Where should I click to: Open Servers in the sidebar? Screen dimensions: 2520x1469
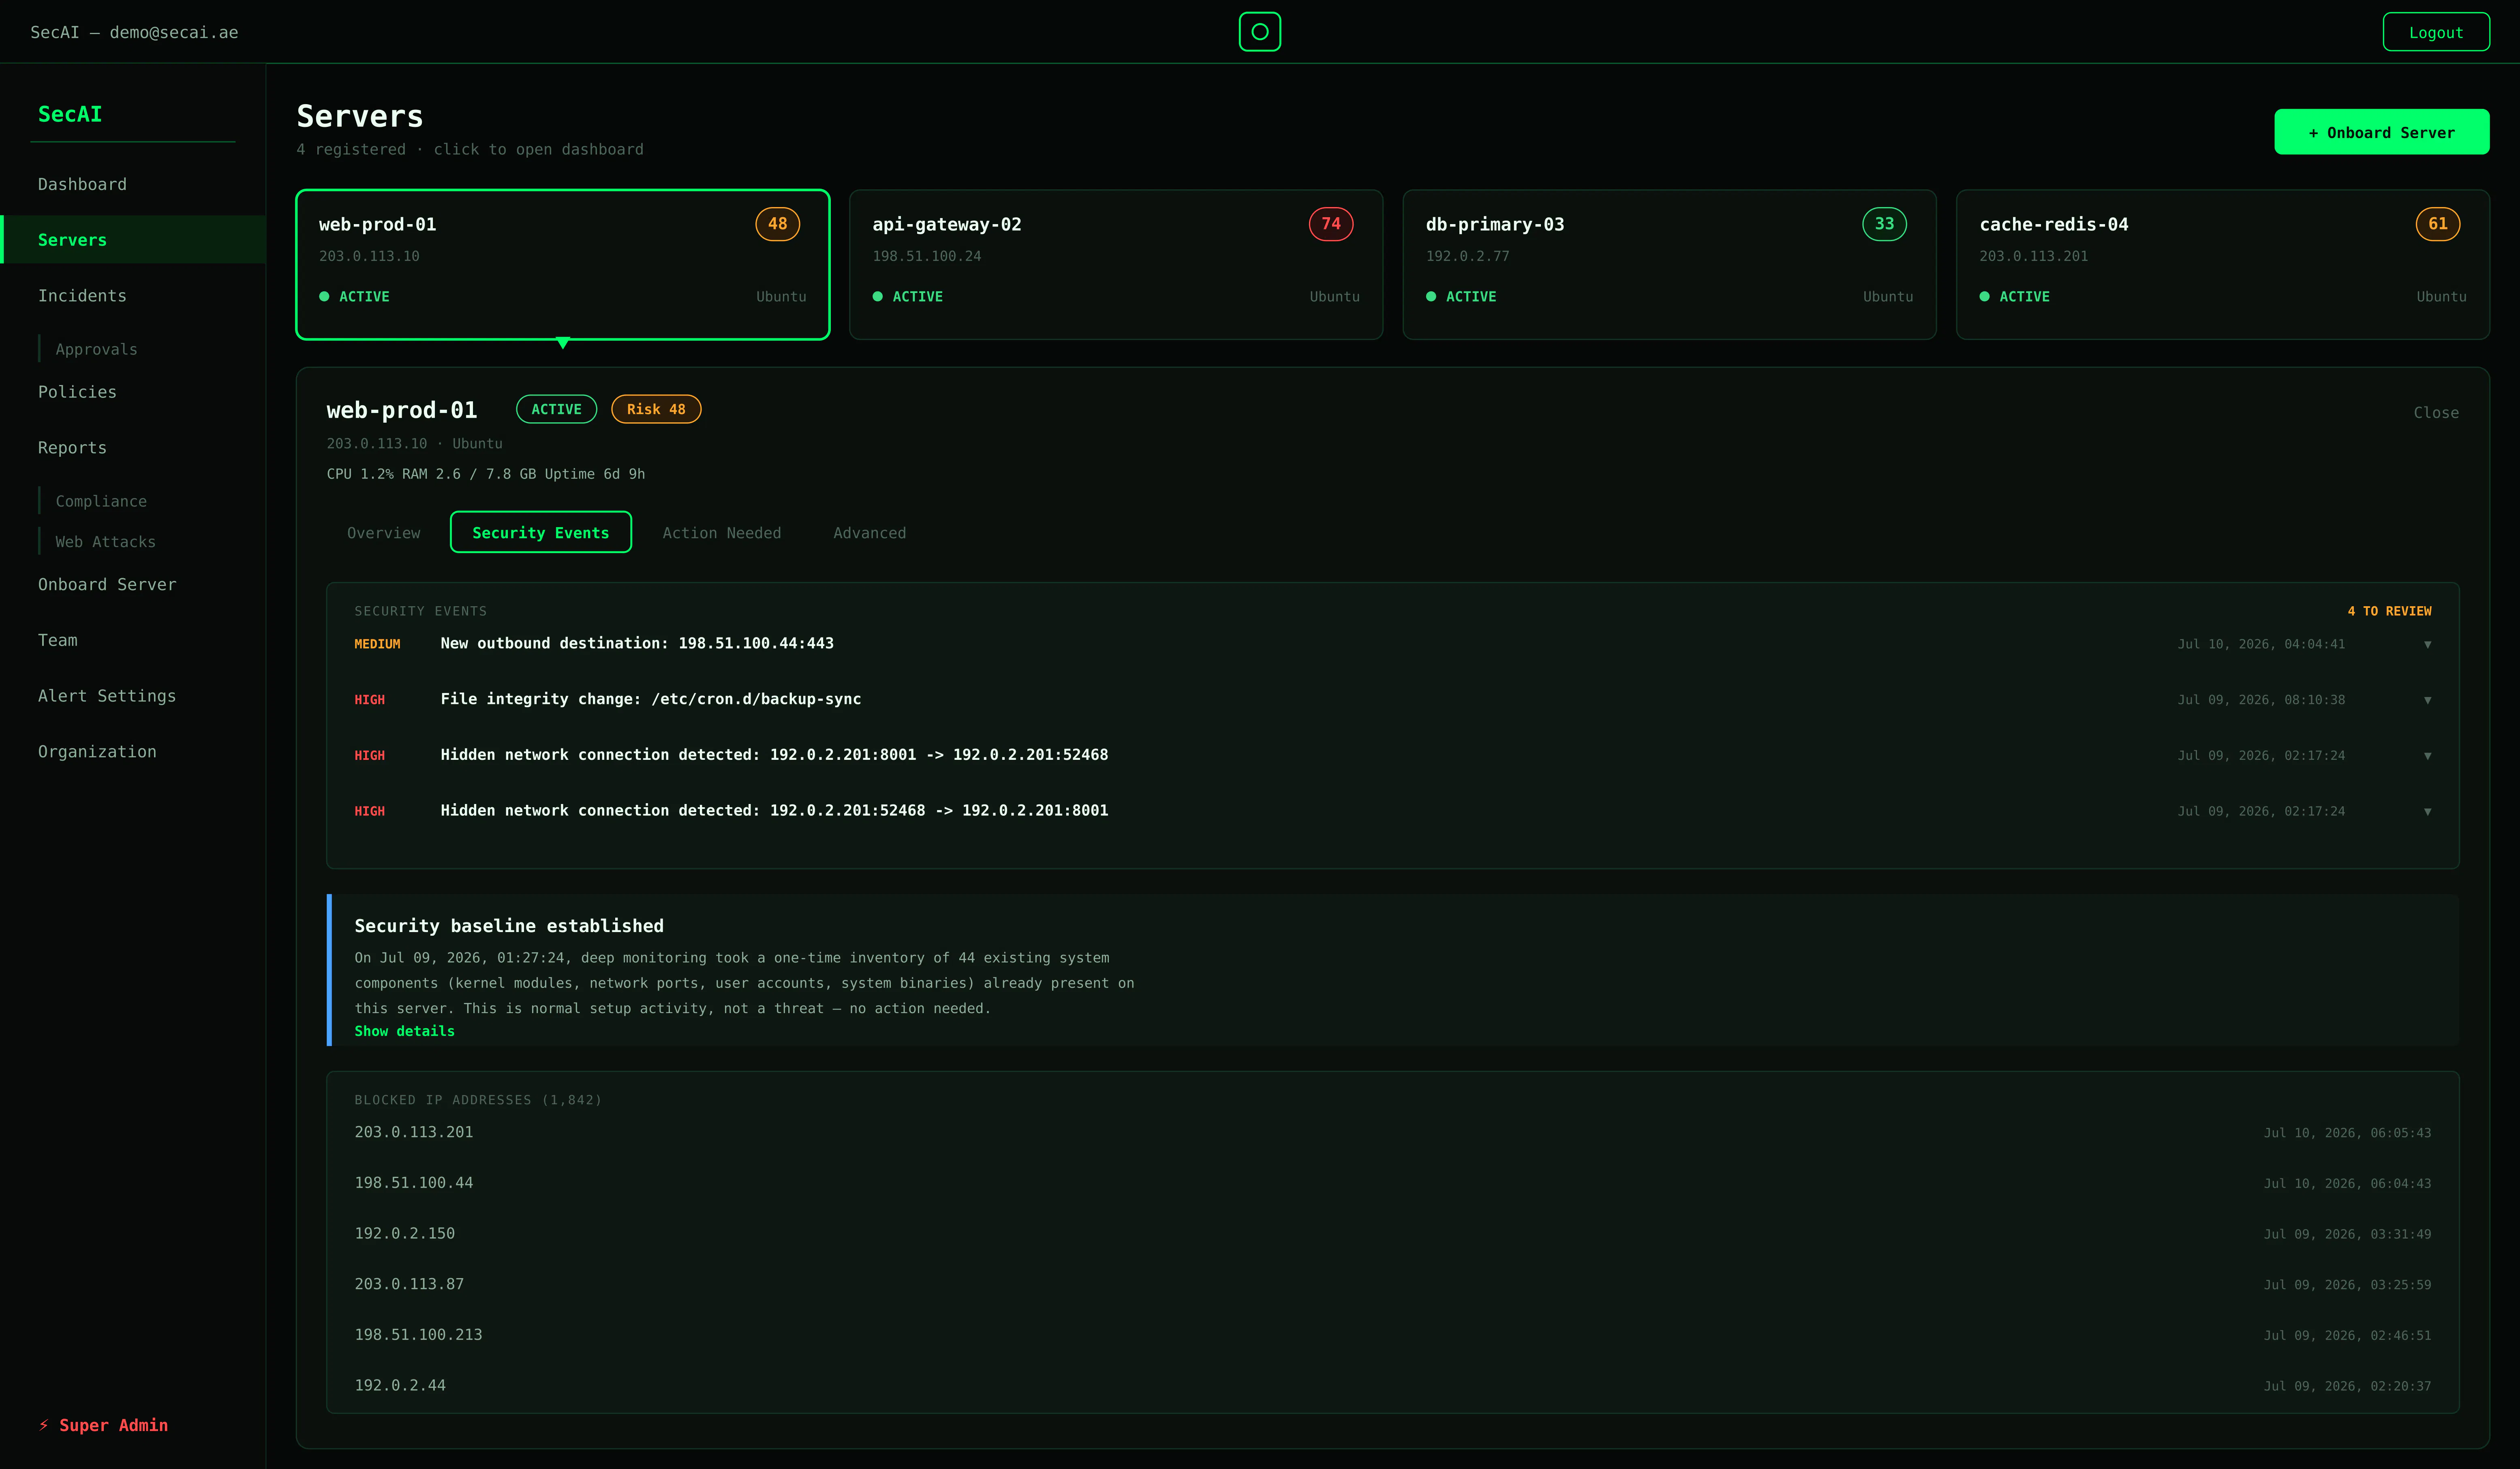(133, 240)
